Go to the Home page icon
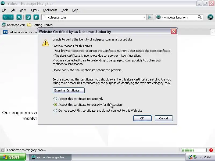Image resolution: width=215 pixels, height=161 pixels. pos(36,17)
